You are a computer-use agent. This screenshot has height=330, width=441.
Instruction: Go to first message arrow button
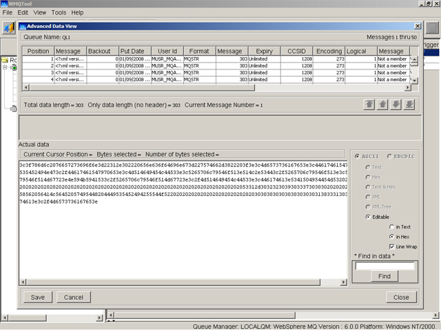coord(369,104)
